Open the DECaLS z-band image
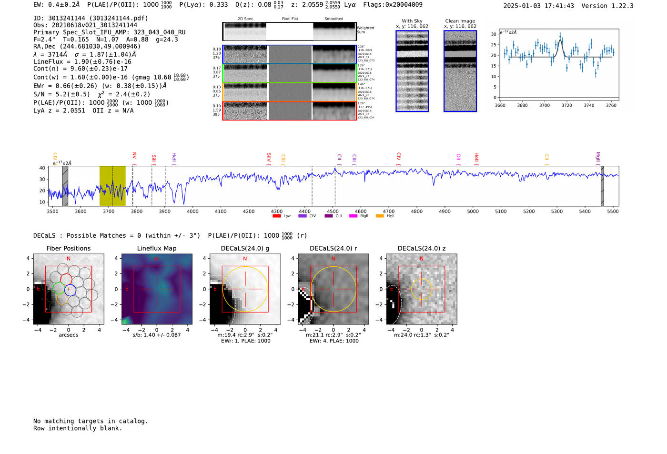 [421, 289]
